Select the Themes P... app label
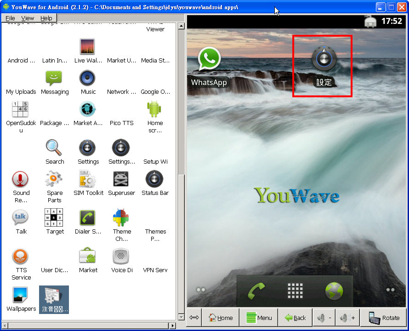 [x=155, y=235]
